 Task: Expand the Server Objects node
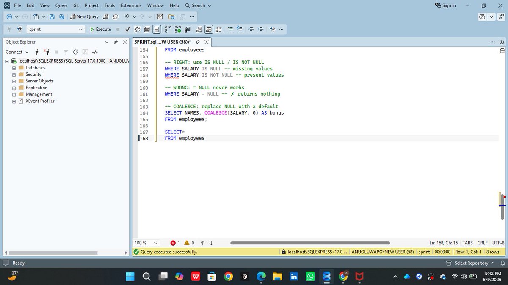coord(14,81)
